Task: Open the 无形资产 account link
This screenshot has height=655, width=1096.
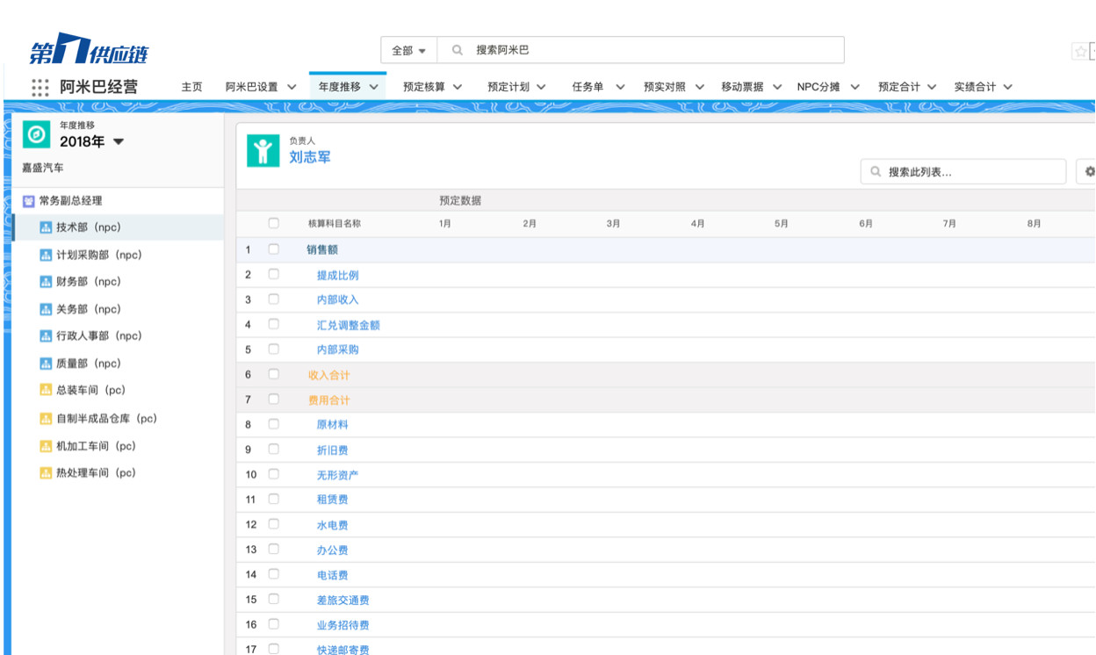Action: click(337, 475)
